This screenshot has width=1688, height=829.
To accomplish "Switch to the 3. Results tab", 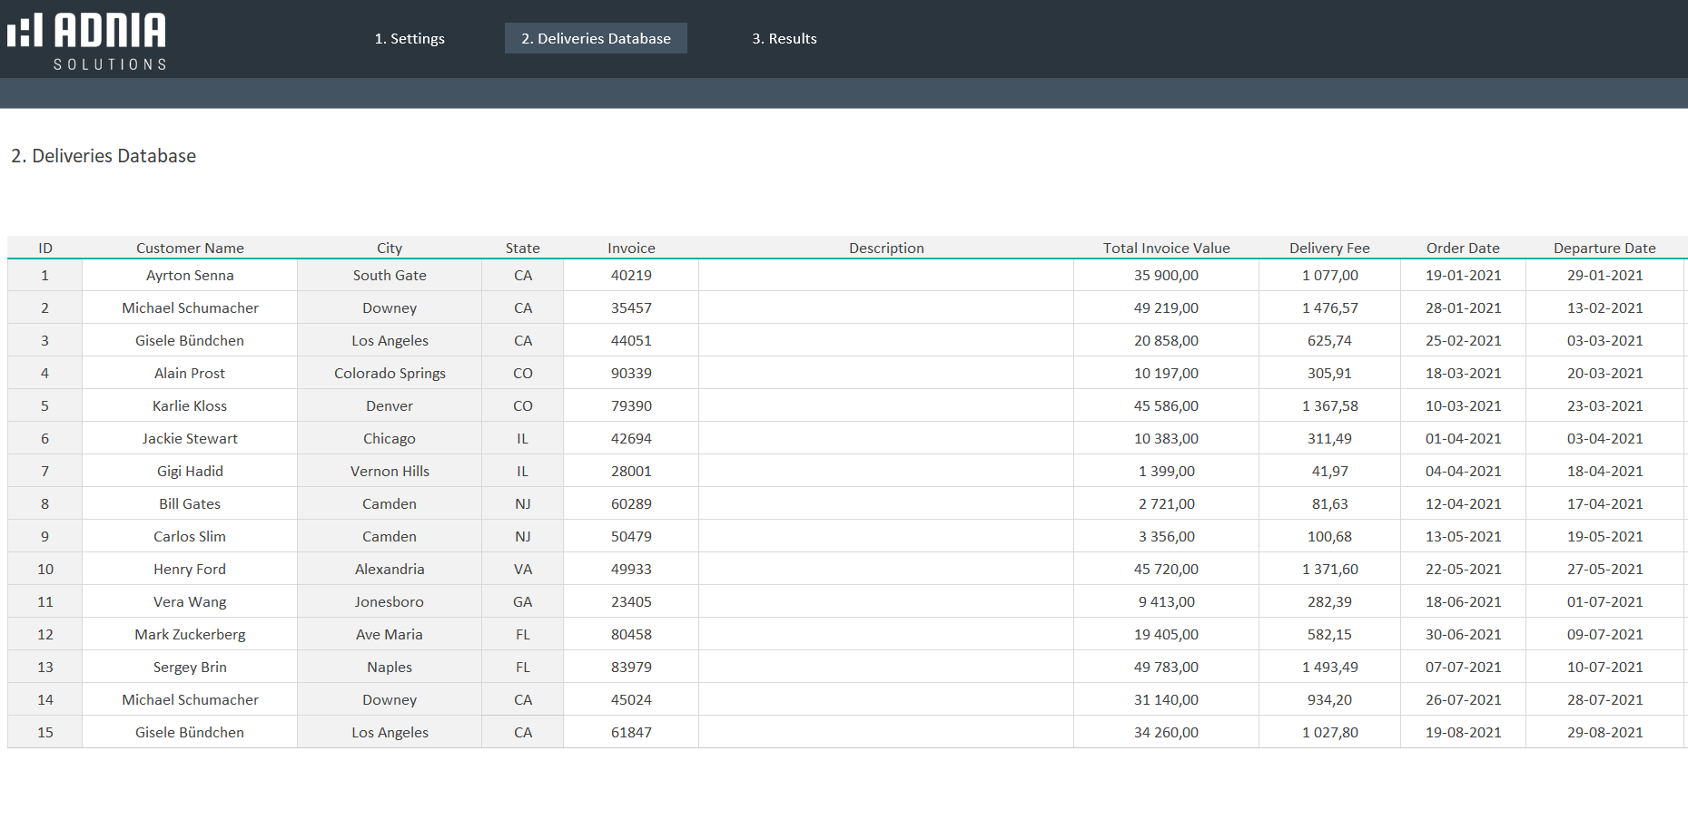I will (x=784, y=38).
